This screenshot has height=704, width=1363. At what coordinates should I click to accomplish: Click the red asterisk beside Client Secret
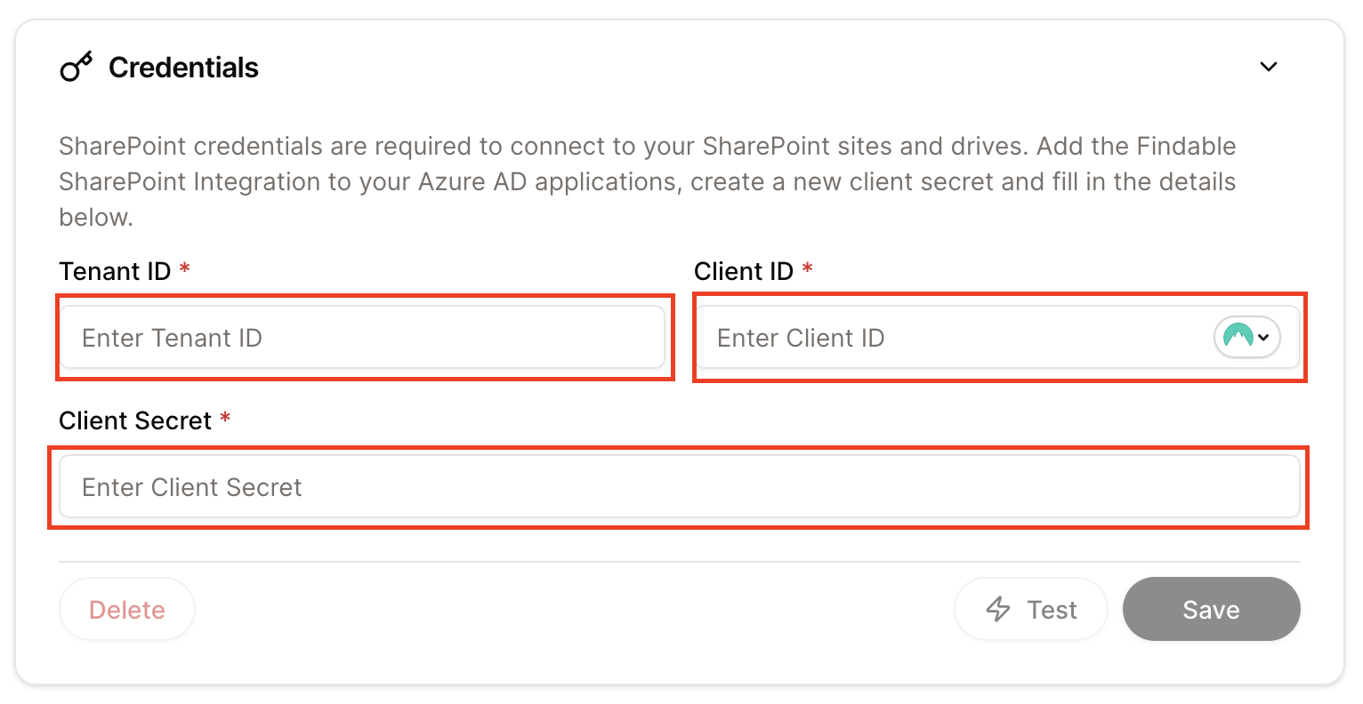[224, 420]
